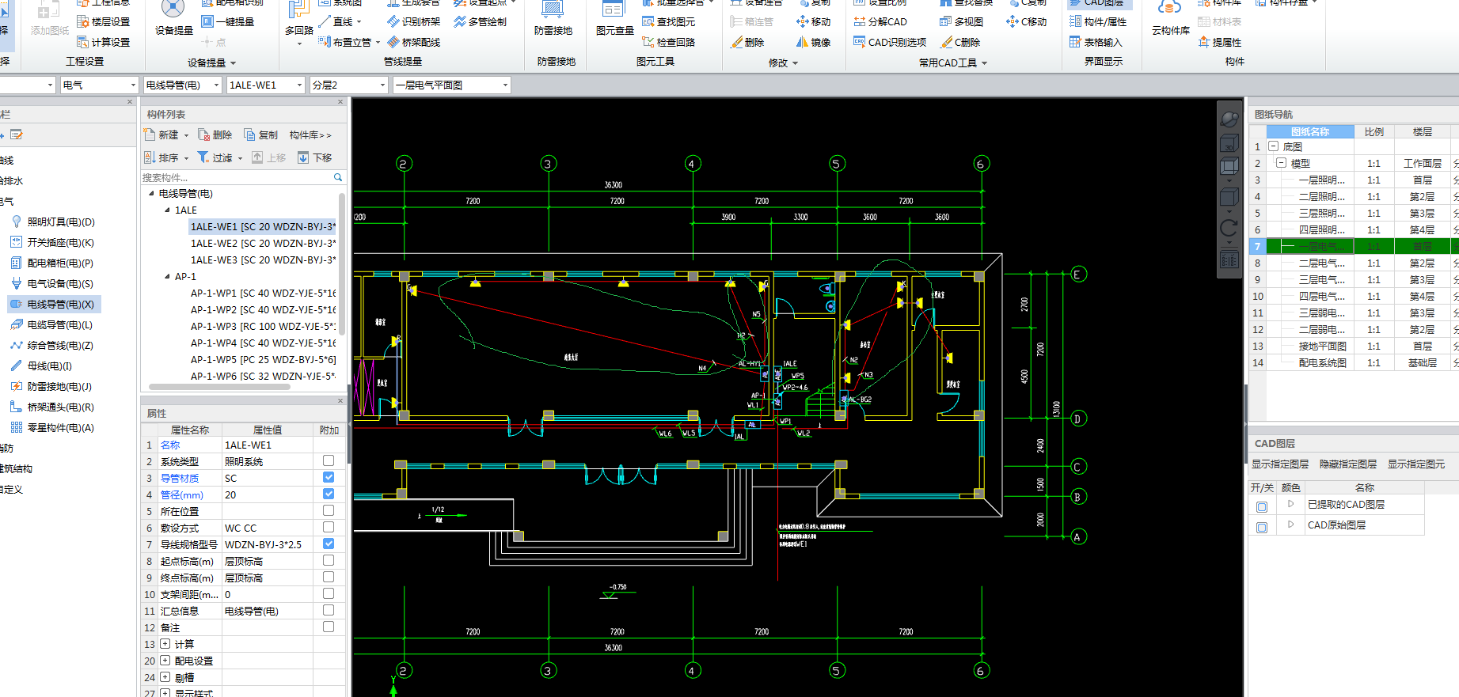Expand the 计算 property group
Screen dimensions: 1459x697
pos(165,643)
